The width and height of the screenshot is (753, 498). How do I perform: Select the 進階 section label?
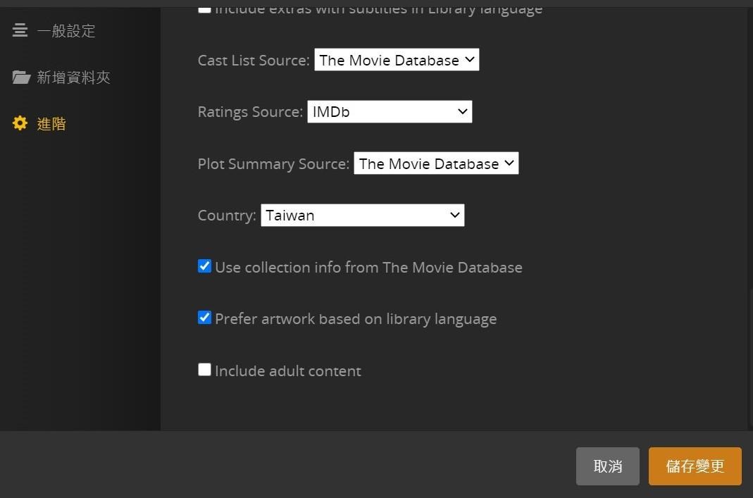51,124
